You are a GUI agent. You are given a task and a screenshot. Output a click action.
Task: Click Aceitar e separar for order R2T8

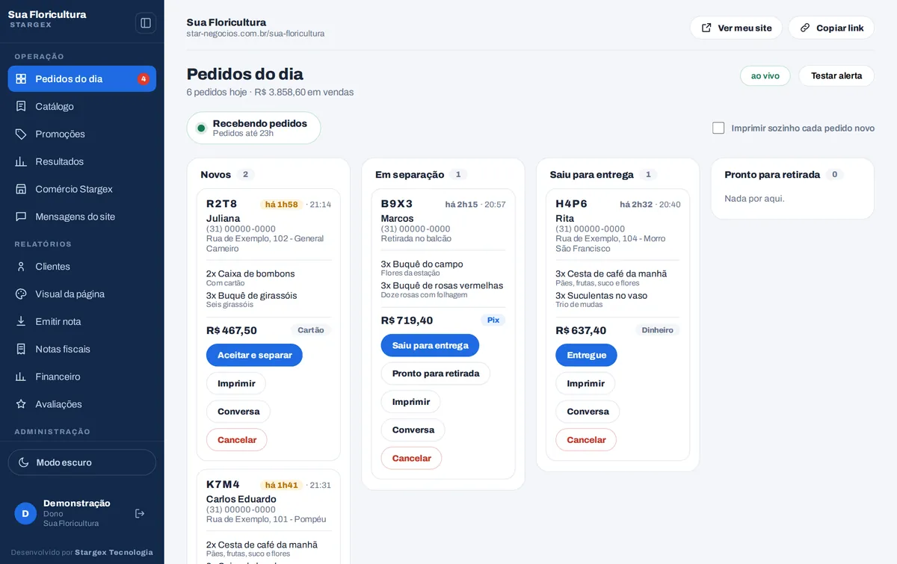tap(254, 355)
